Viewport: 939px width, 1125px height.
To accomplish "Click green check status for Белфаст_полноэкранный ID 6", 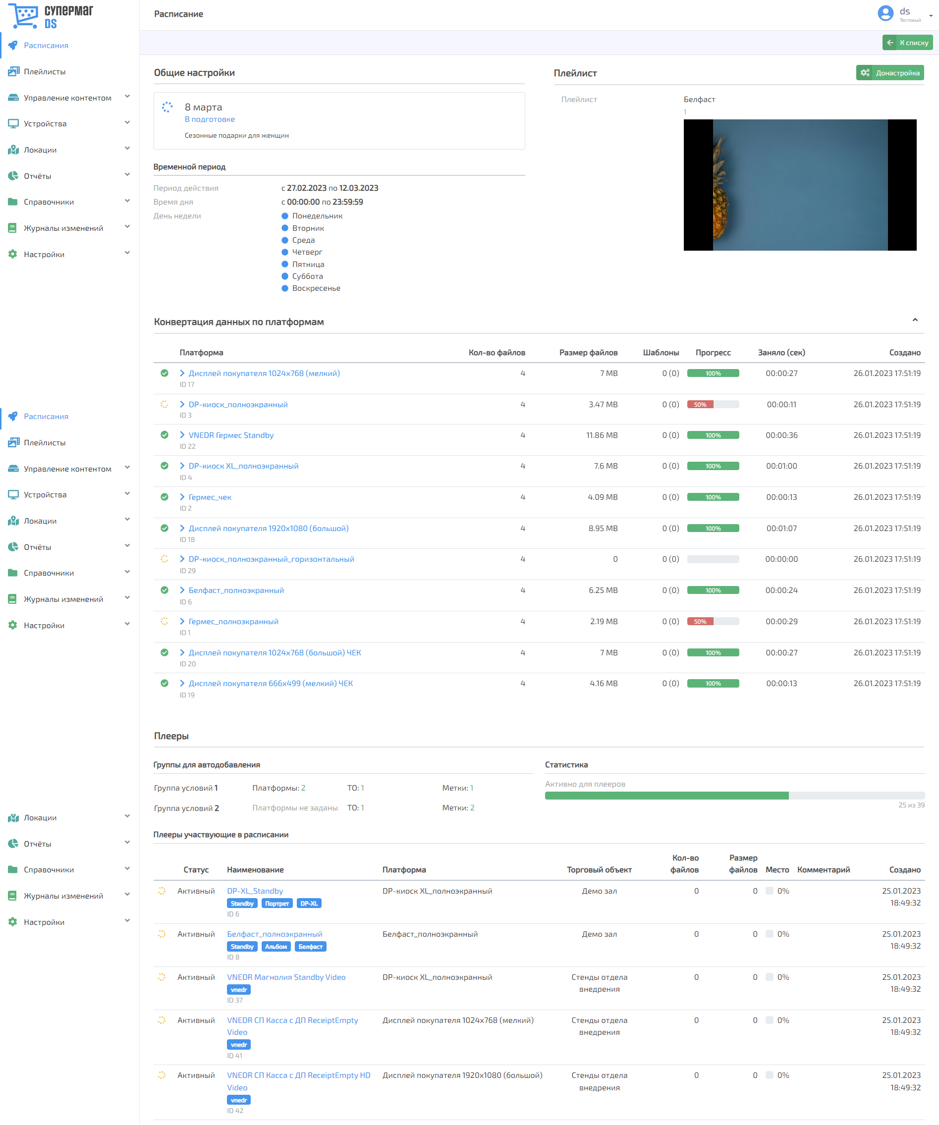I will pos(165,590).
